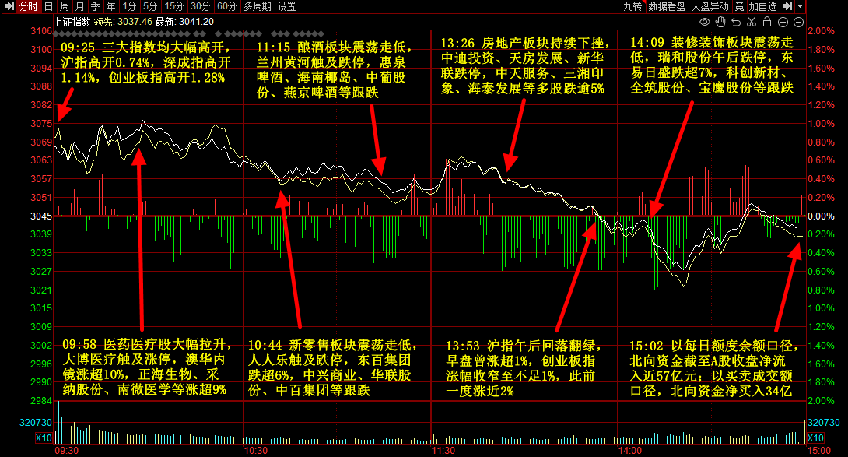
Task: Click the undo arrow icon
Action: 736,21
